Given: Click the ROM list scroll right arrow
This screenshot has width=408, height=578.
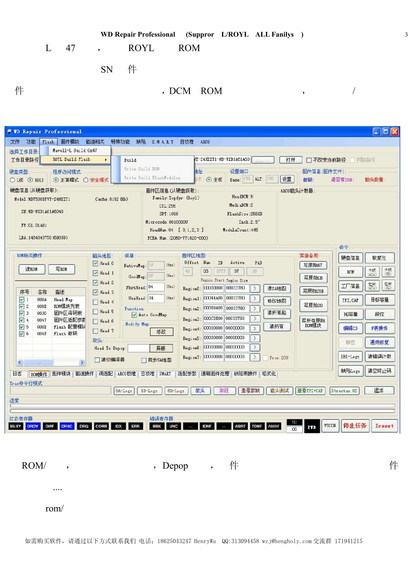Looking at the screenshot, I should [82, 363].
